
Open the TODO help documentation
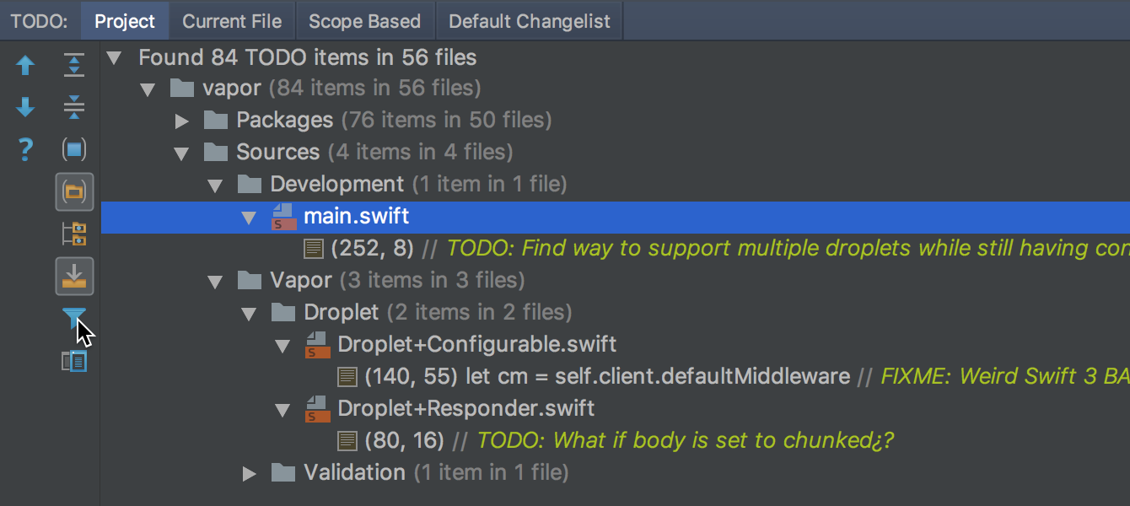coord(25,149)
